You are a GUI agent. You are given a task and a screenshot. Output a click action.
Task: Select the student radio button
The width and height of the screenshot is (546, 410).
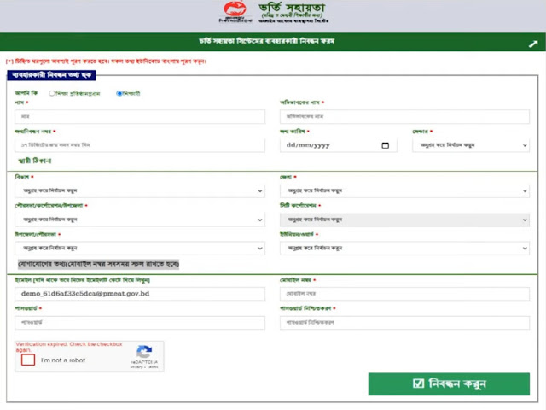pos(119,93)
